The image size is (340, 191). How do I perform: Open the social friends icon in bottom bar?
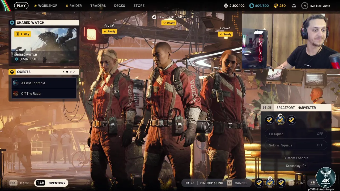pyautogui.click(x=312, y=183)
